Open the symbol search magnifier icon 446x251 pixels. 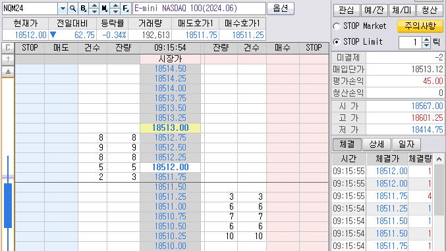coord(73,9)
